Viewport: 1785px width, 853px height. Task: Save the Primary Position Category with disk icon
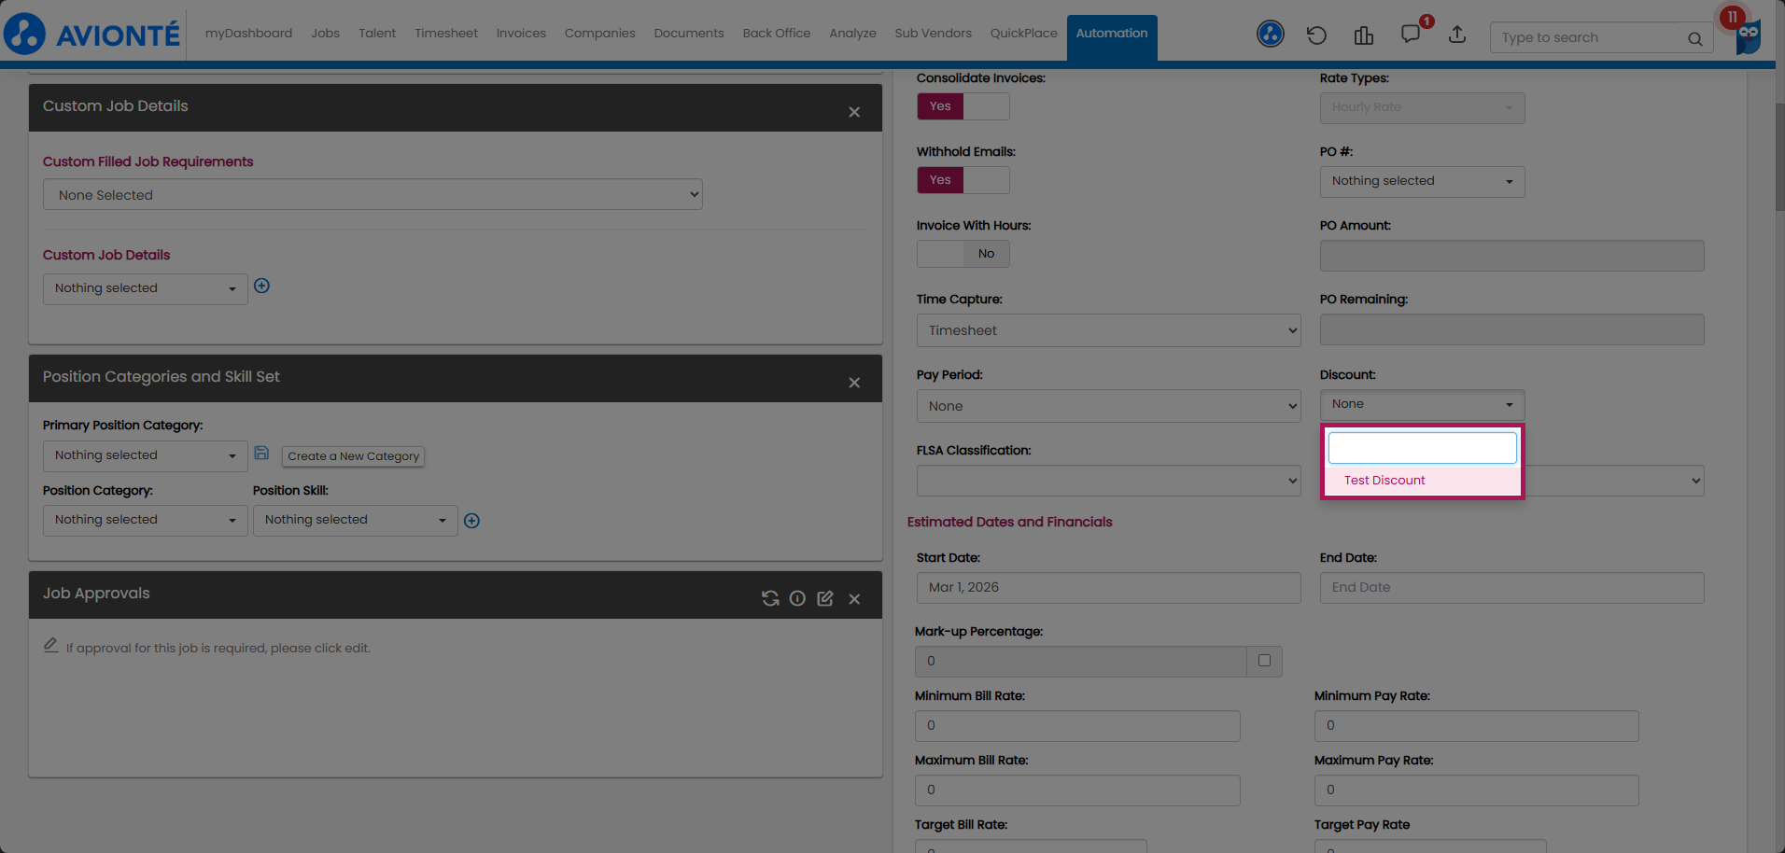point(261,453)
